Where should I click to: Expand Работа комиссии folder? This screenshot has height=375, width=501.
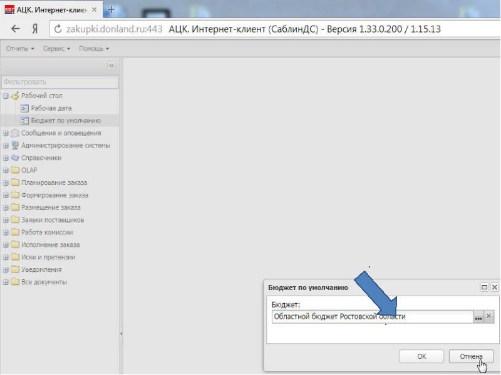[6, 232]
